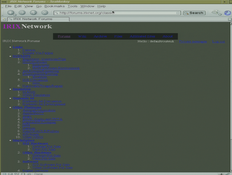Viewport: 232px width, 175px height.
Task: Open Nintendo 64 Development forum
Action: (x=44, y=104)
